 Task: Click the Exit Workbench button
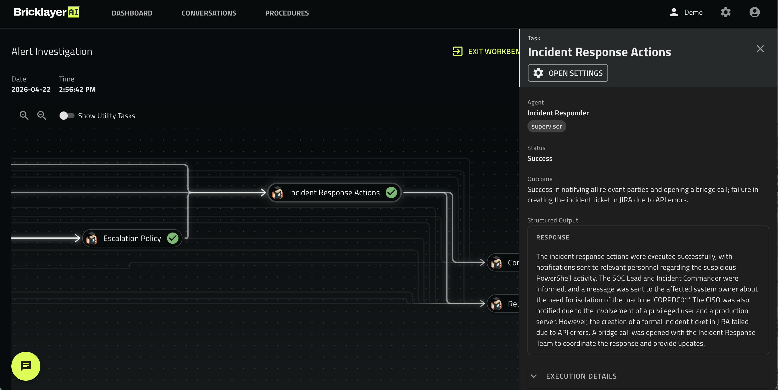pos(486,51)
